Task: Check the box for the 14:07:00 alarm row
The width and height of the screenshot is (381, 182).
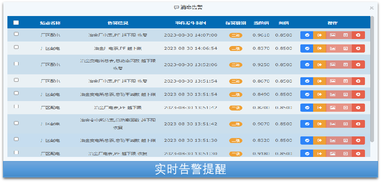Action: tap(16, 34)
